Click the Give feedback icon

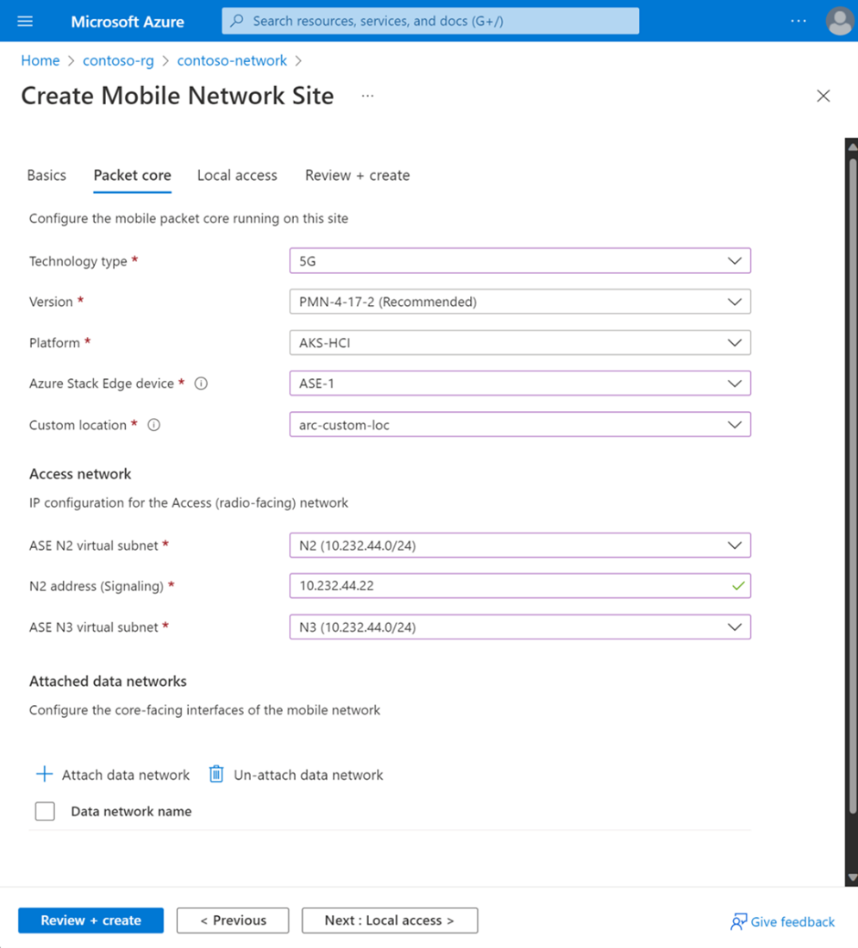click(738, 921)
